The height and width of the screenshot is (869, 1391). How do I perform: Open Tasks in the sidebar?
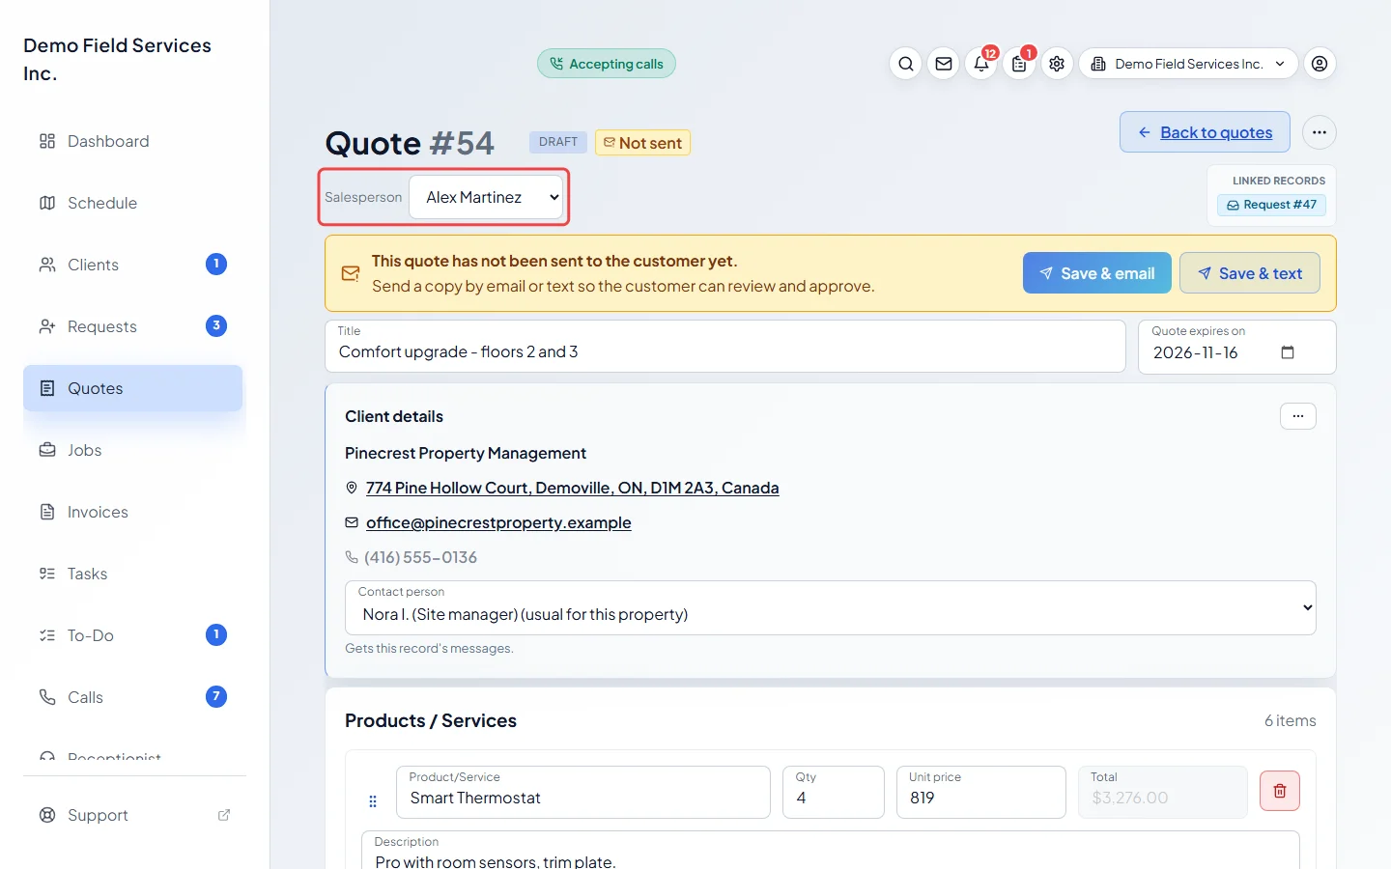(133, 574)
